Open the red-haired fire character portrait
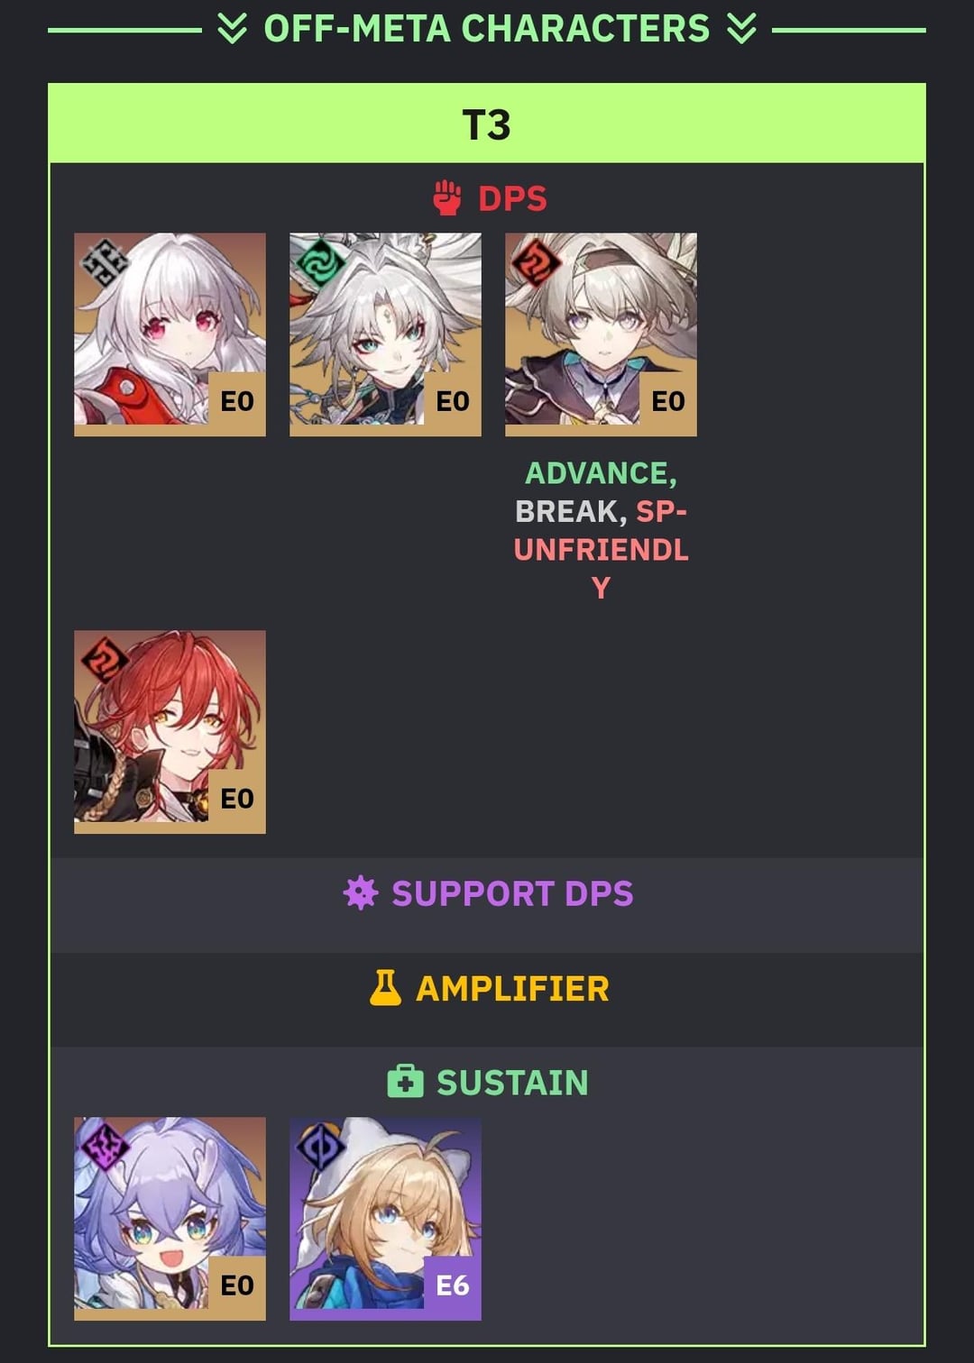This screenshot has height=1363, width=974. click(170, 732)
